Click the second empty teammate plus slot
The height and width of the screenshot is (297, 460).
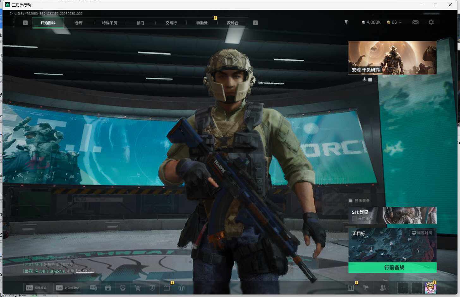pos(417,288)
